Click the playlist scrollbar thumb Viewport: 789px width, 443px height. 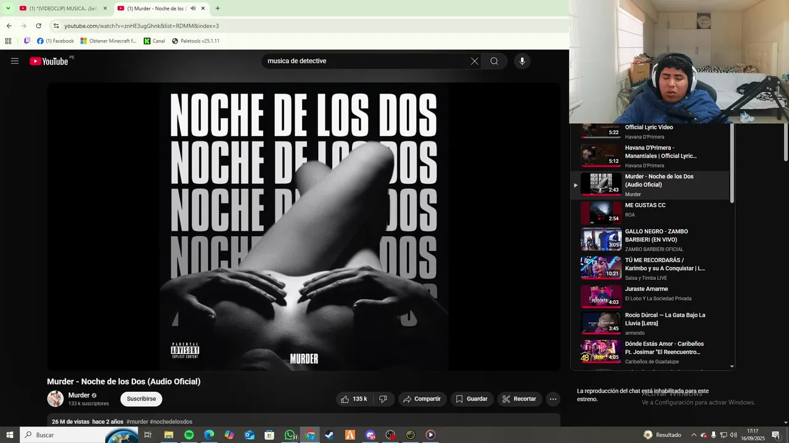(732, 164)
